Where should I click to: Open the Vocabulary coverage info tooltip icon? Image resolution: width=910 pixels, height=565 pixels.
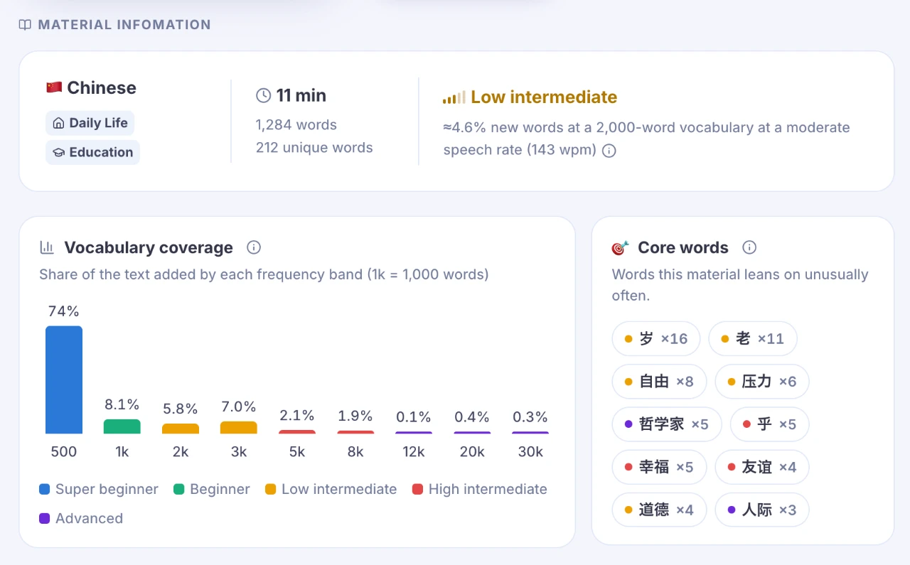click(254, 247)
